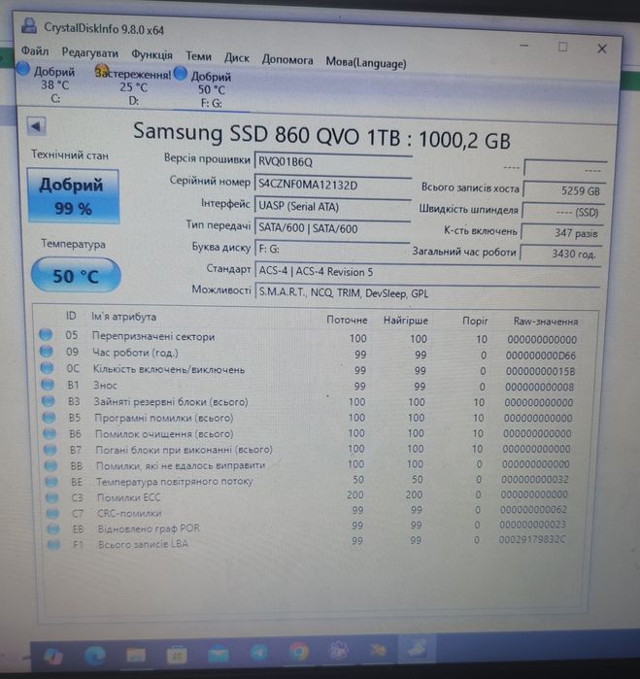
Task: Open the Mail app from the taskbar
Action: click(x=218, y=654)
